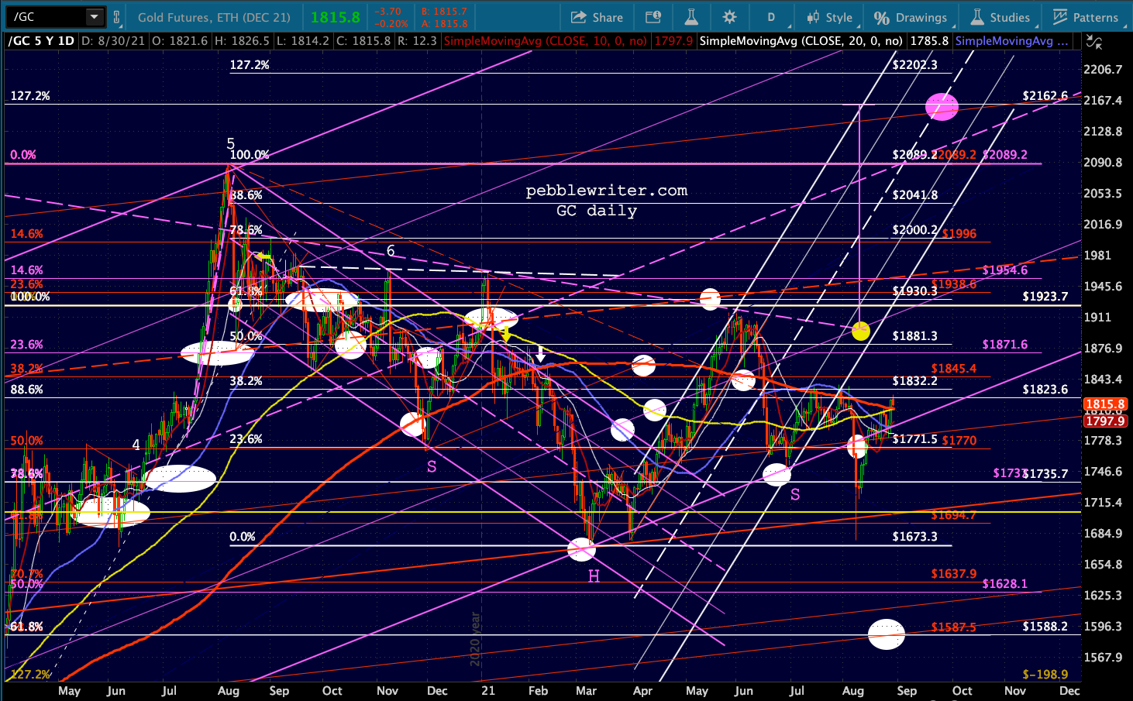The image size is (1133, 701).
Task: Click the L: 1814.2 low value
Action: click(x=302, y=41)
